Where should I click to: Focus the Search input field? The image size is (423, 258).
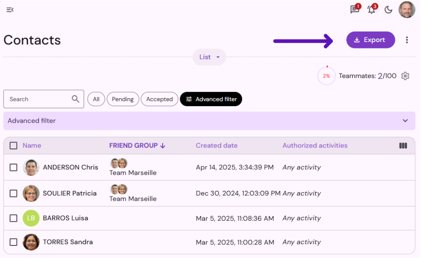coord(44,99)
